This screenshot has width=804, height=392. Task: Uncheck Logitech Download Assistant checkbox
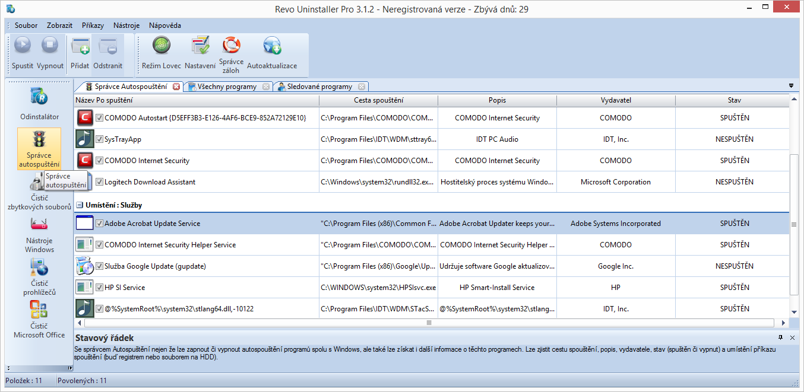point(99,182)
